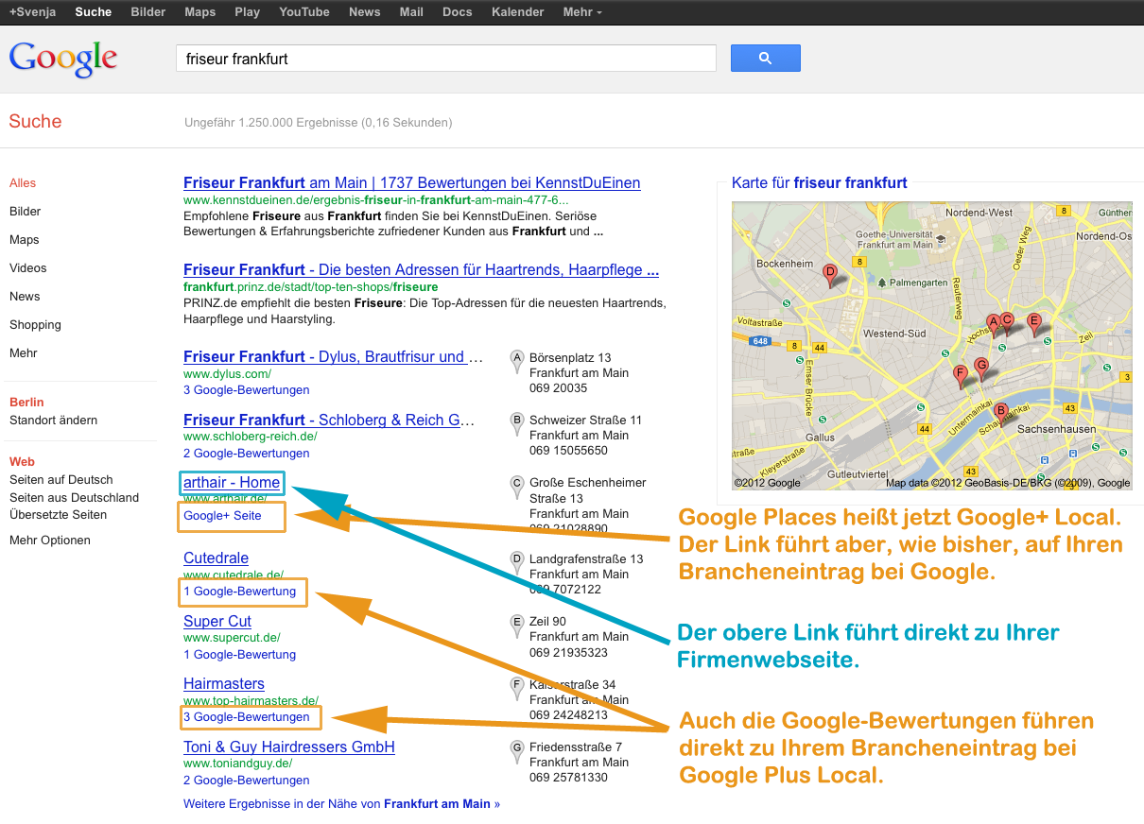Click Weitere Ergebnisse in der Nähe link

click(x=341, y=804)
